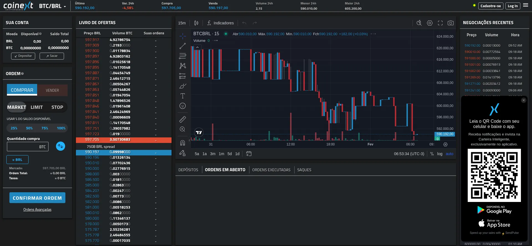Select the pattern drawing tool
532x246 pixels.
pyautogui.click(x=183, y=66)
